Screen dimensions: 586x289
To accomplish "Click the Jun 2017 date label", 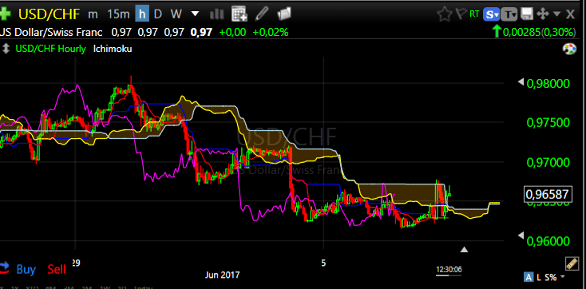I will pyautogui.click(x=223, y=275).
